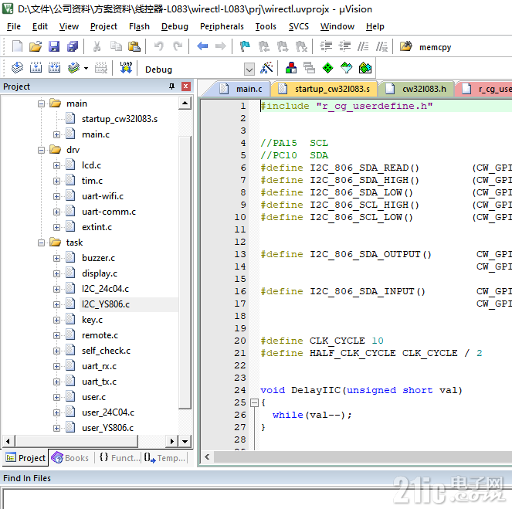This screenshot has height=509, width=512.
Task: Switch to the Templates panel tab
Action: [165, 458]
